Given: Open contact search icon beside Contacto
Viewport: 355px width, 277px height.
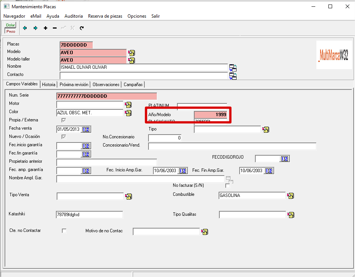Looking at the screenshot, I should [233, 76].
